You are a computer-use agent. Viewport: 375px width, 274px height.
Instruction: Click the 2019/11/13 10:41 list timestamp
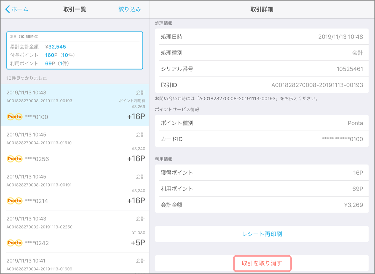tap(26, 260)
